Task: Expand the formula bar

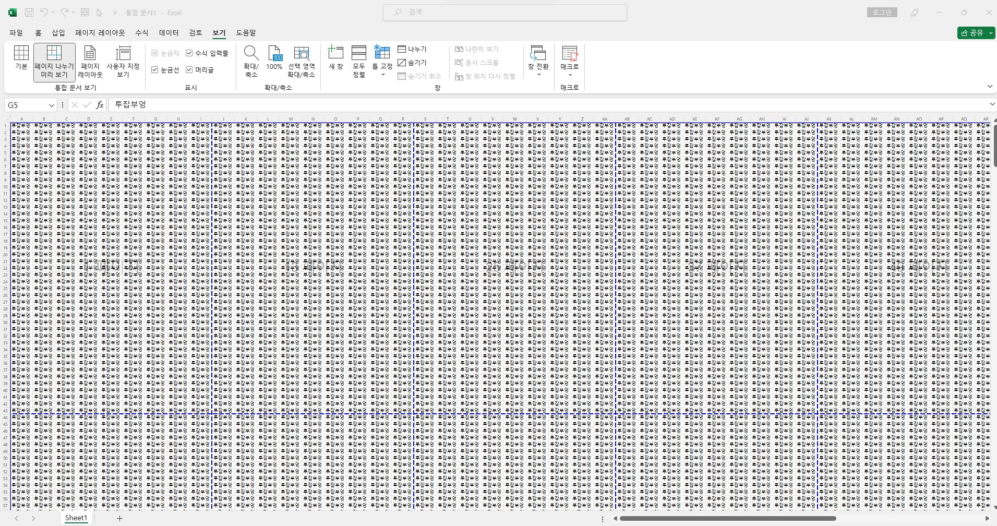Action: 992,105
